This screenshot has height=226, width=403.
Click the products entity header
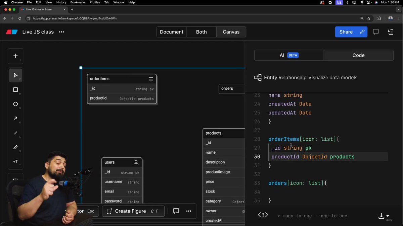(224, 133)
